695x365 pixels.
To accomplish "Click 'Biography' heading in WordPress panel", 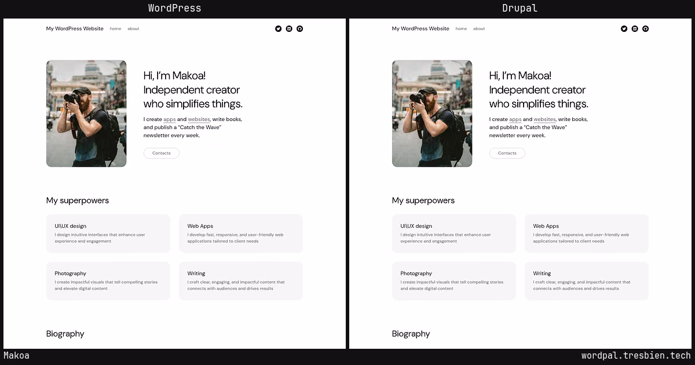I will click(x=65, y=334).
